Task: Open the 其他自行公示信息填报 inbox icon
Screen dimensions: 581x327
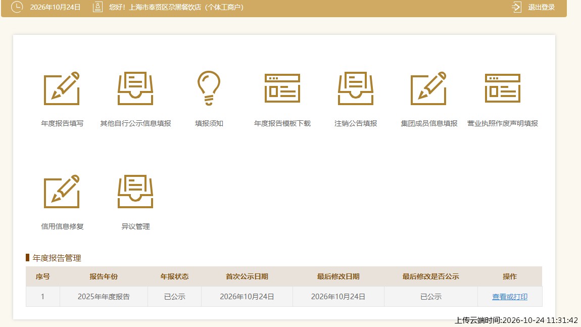Action: (x=135, y=88)
